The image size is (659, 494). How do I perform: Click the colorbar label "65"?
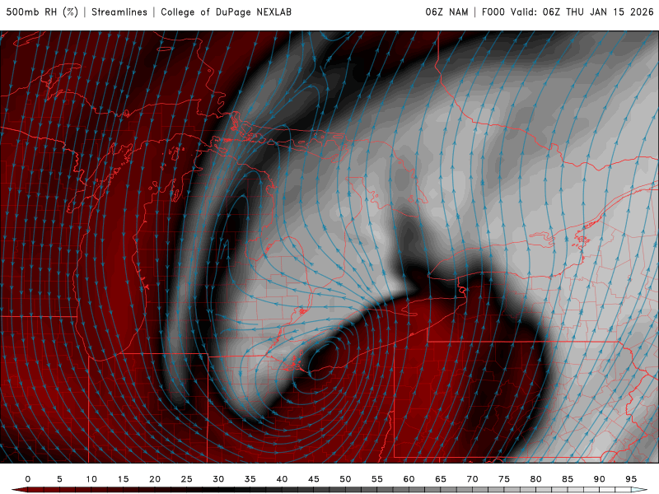(x=441, y=479)
